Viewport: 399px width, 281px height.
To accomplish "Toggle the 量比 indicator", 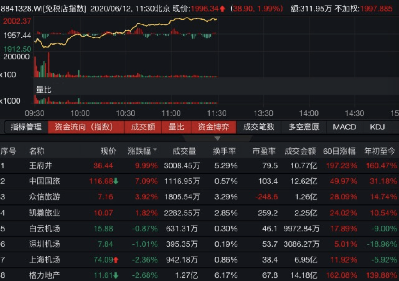I will 176,127.
